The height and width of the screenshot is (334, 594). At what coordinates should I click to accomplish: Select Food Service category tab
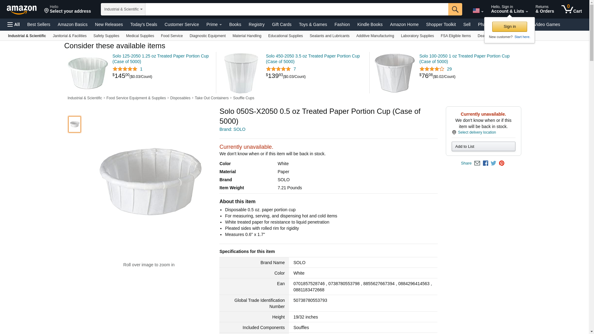click(172, 36)
